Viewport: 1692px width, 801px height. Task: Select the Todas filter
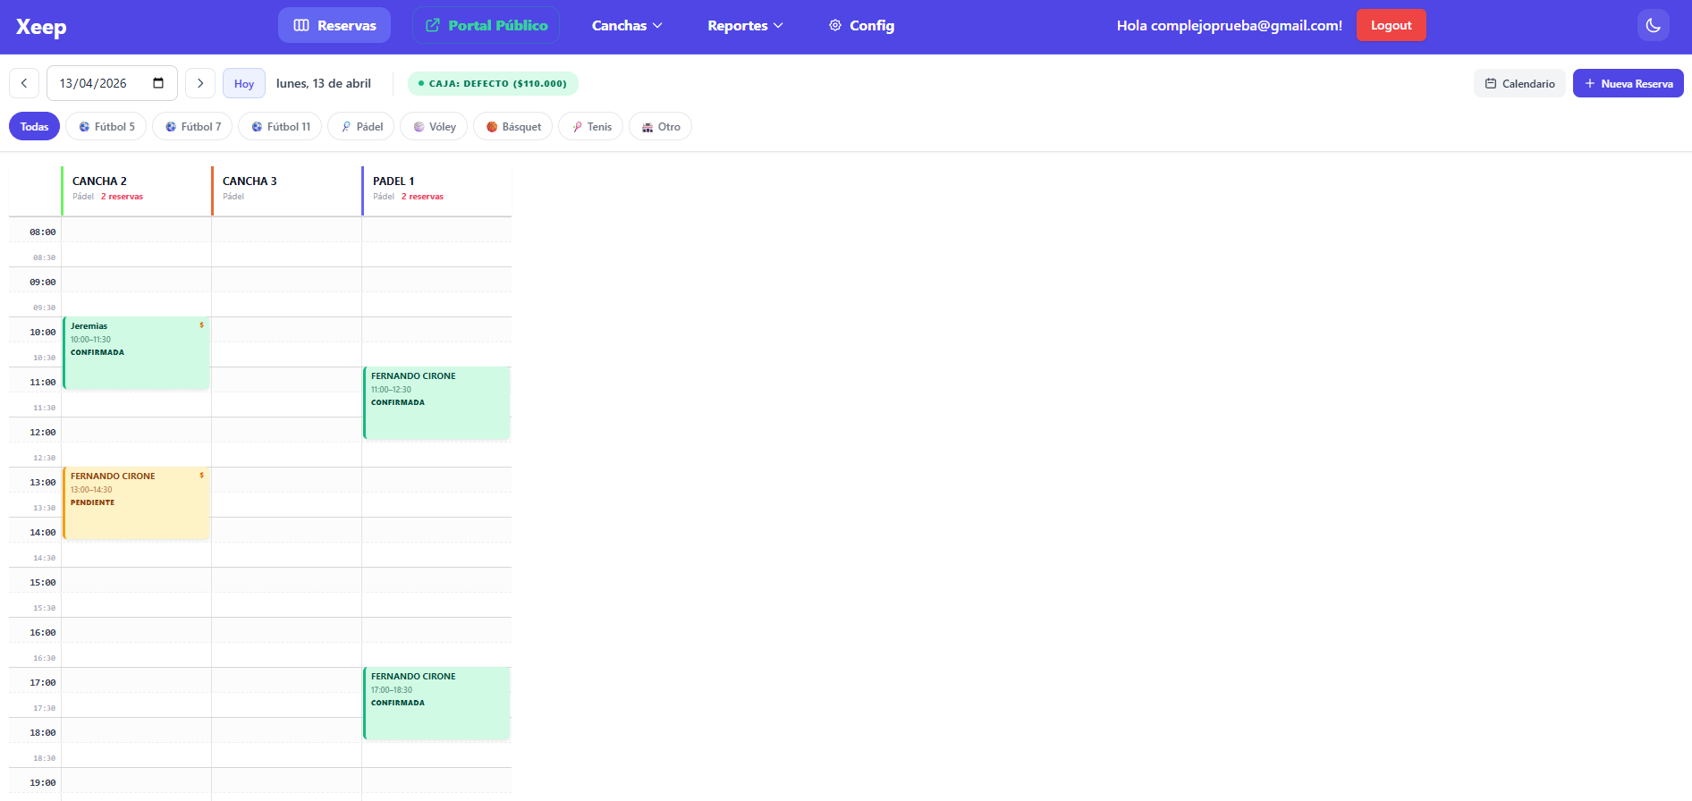tap(34, 126)
